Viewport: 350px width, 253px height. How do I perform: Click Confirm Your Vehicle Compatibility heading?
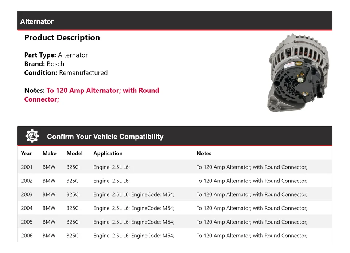click(105, 137)
